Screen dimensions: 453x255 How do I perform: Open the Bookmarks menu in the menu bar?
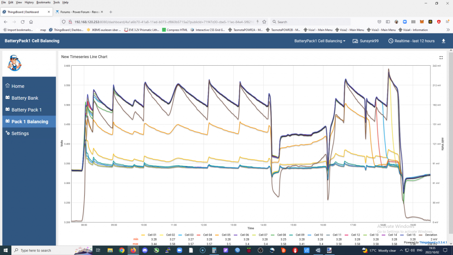tap(43, 2)
